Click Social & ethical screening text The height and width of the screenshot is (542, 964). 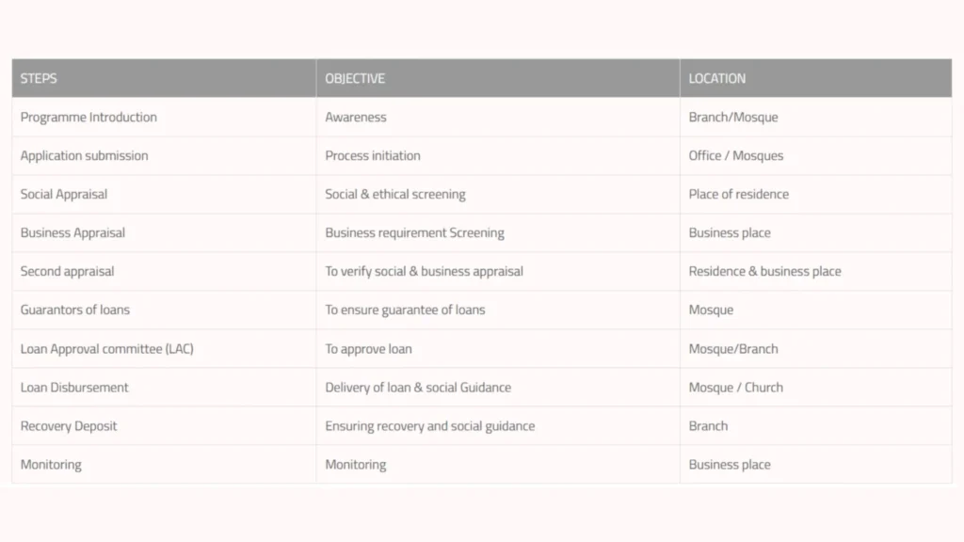(395, 194)
